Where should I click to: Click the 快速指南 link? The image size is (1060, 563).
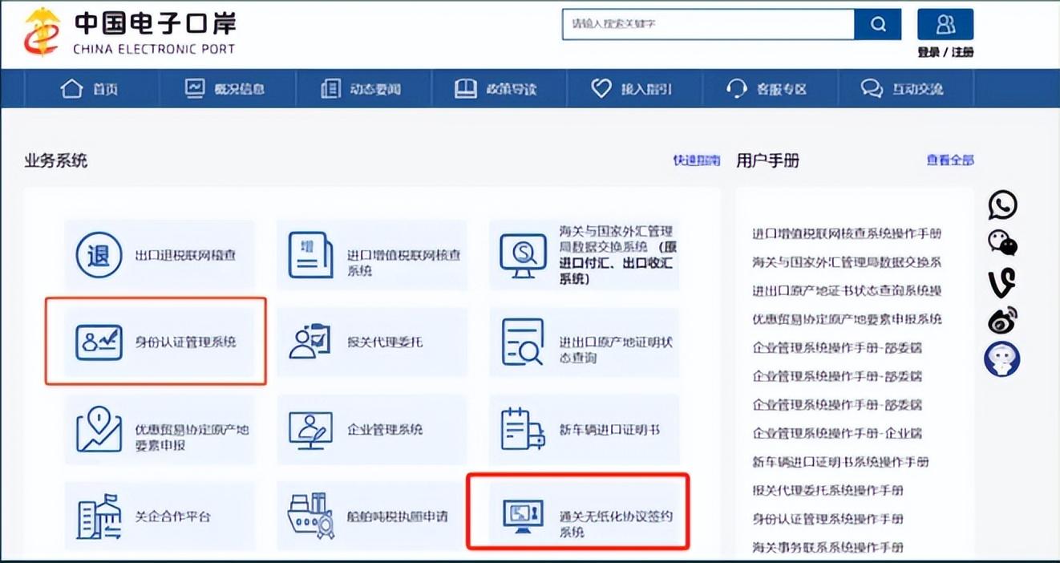[x=696, y=160]
